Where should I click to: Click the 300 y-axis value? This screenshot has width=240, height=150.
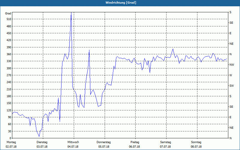[9, 68]
